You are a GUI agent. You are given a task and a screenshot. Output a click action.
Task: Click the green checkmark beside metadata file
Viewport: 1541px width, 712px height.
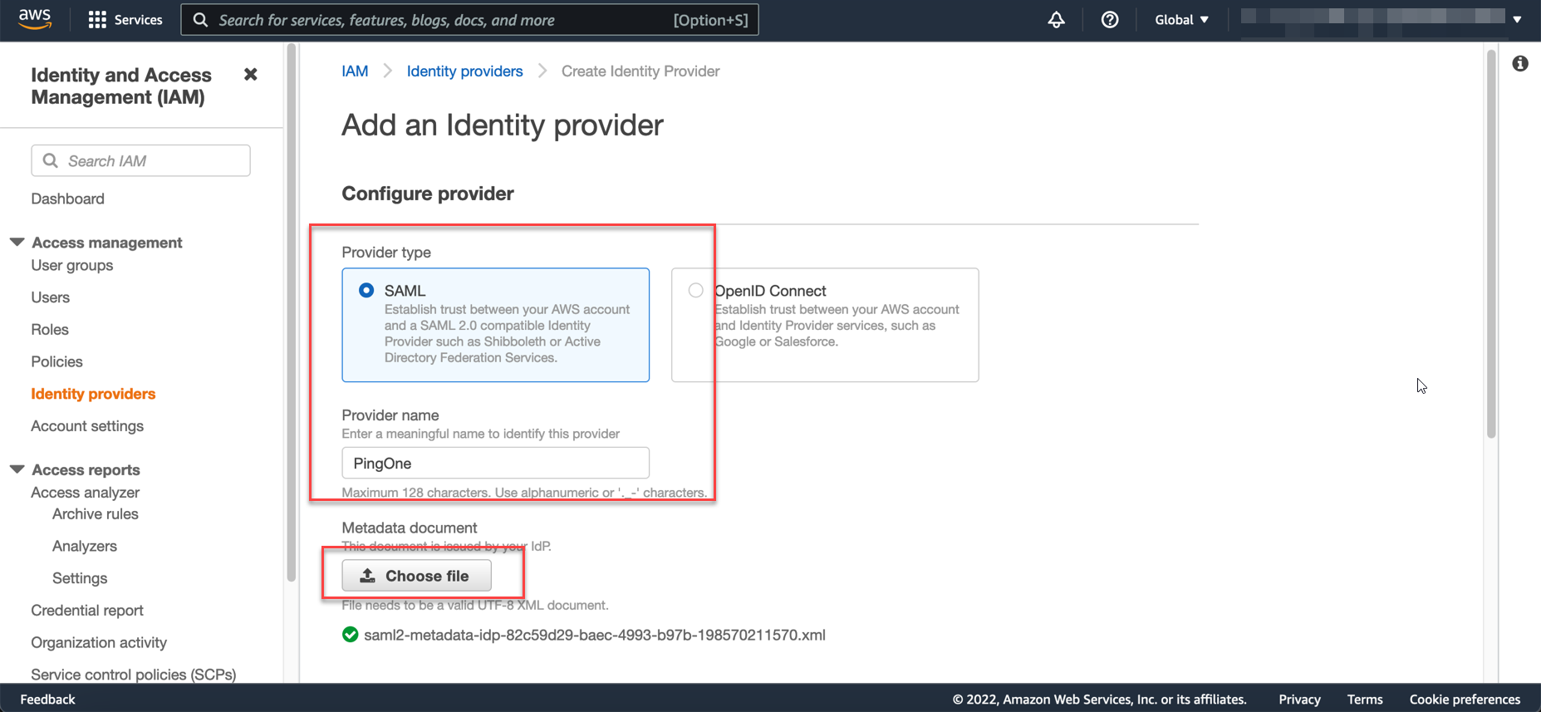[351, 635]
